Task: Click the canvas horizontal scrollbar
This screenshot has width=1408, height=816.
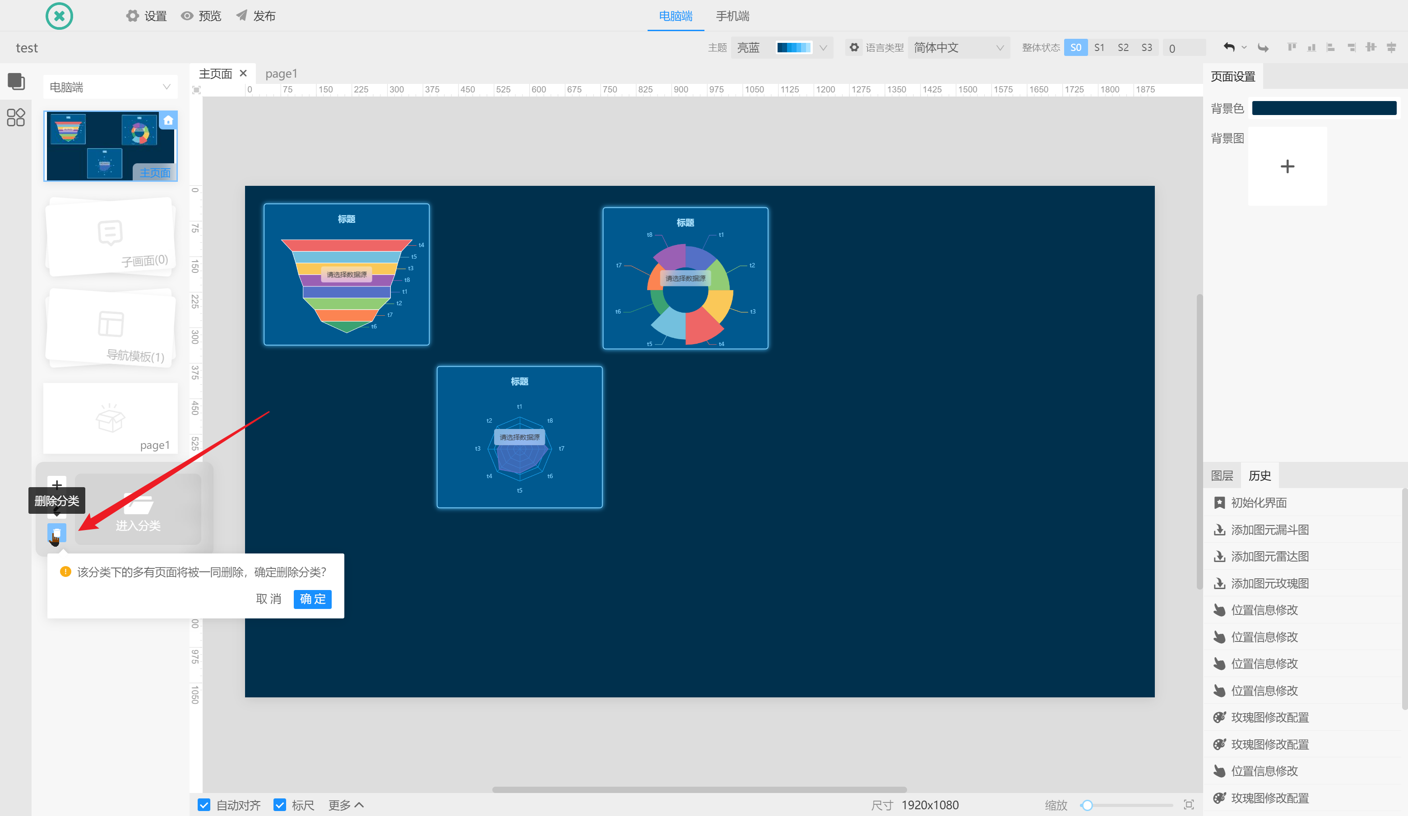Action: pyautogui.click(x=699, y=789)
